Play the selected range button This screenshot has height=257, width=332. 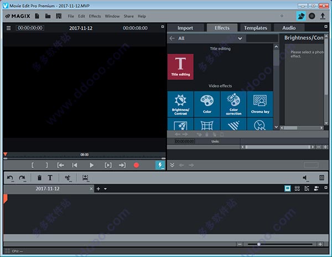coord(108,165)
